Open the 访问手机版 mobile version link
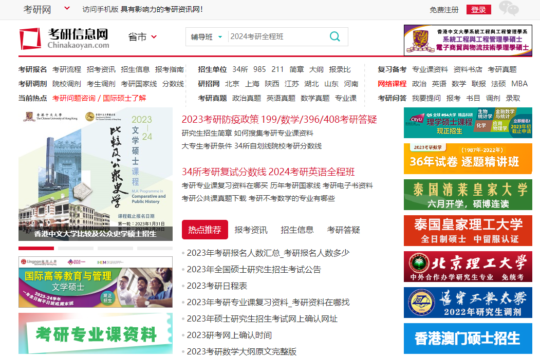 point(101,9)
